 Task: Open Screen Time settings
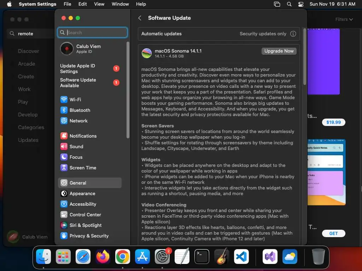click(89, 168)
